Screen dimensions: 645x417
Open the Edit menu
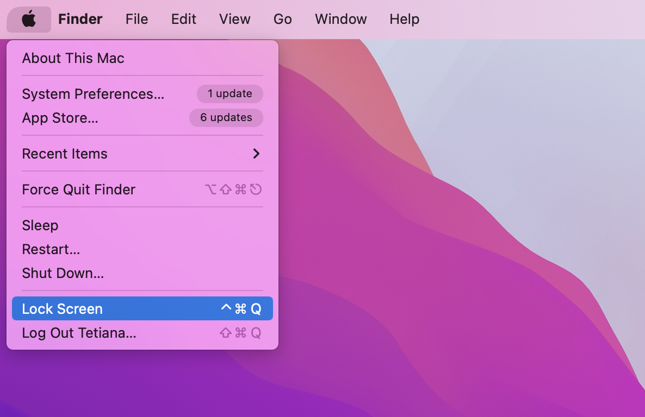coord(183,20)
